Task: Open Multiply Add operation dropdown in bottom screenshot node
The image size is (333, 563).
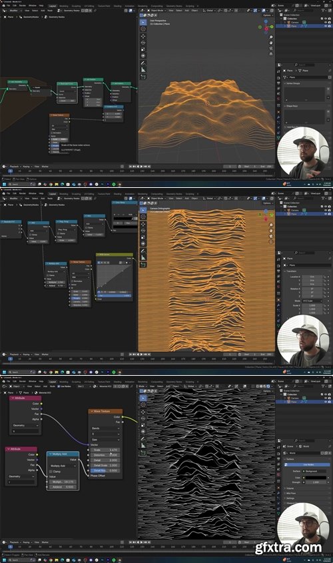Action: (63, 466)
